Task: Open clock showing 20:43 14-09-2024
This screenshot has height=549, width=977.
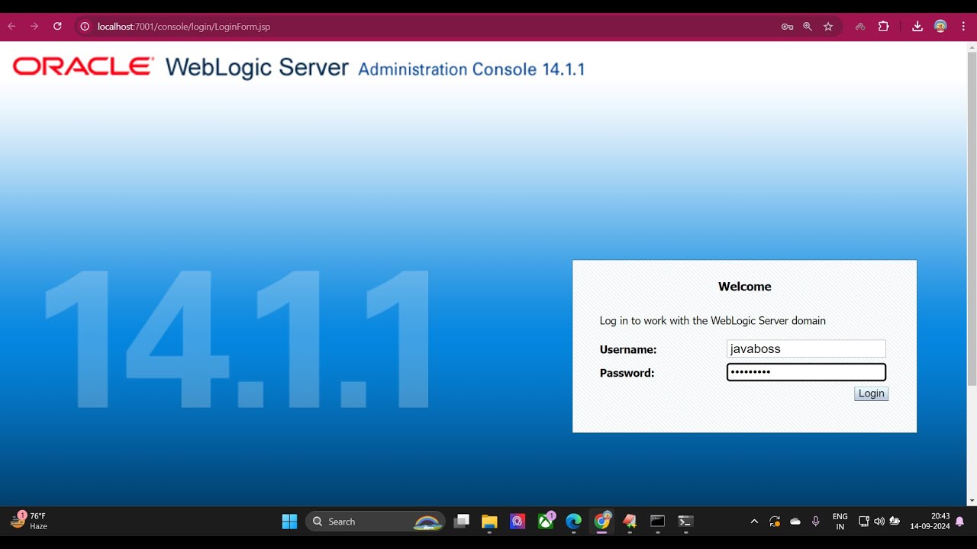Action: coord(930,522)
